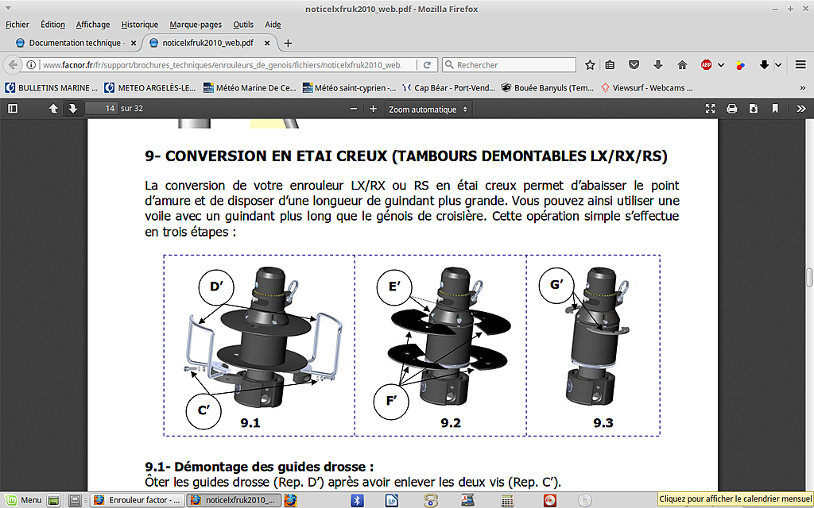
Task: Show more bookmarks toolbar items
Action: click(803, 88)
